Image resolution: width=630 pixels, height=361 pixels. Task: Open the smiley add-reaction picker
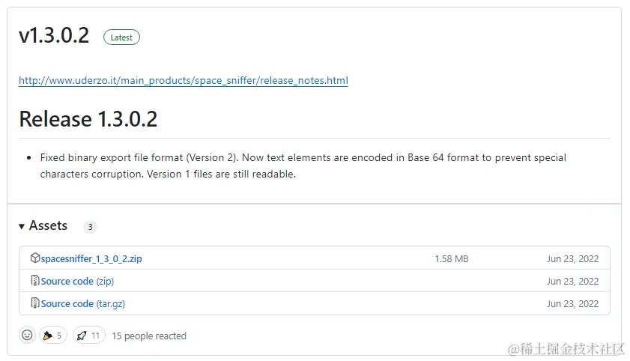point(27,336)
